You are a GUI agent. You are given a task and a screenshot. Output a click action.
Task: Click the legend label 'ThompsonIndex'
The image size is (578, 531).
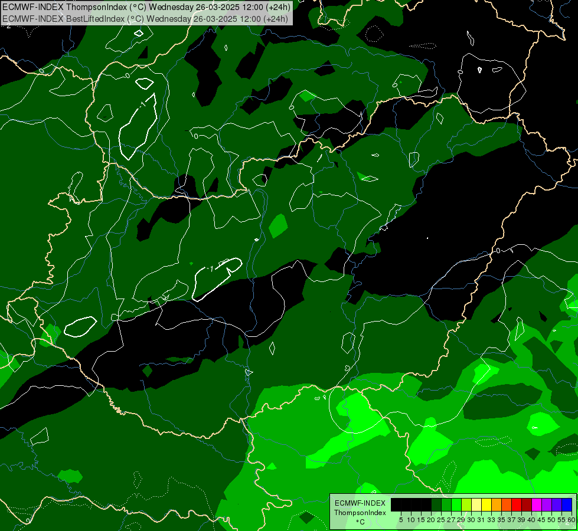[x=360, y=513]
